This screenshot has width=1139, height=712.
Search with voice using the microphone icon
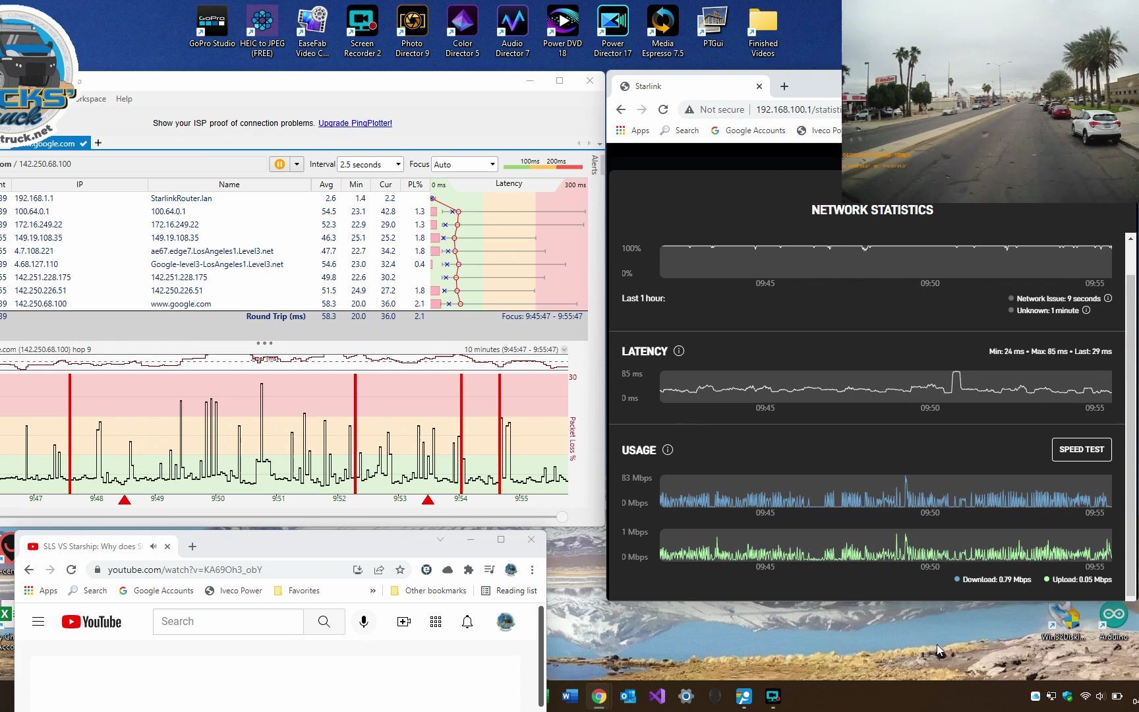[363, 622]
